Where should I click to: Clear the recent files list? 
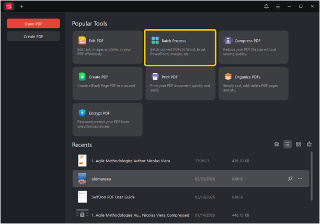309,144
